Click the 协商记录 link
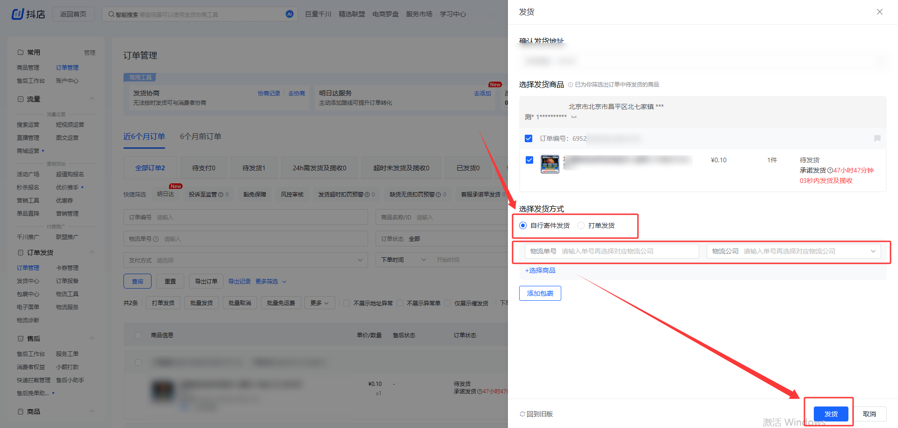Image resolution: width=898 pixels, height=428 pixels. (x=269, y=94)
